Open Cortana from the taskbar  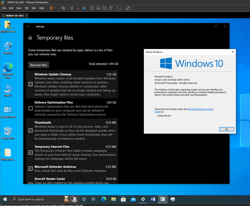(x=84, y=199)
